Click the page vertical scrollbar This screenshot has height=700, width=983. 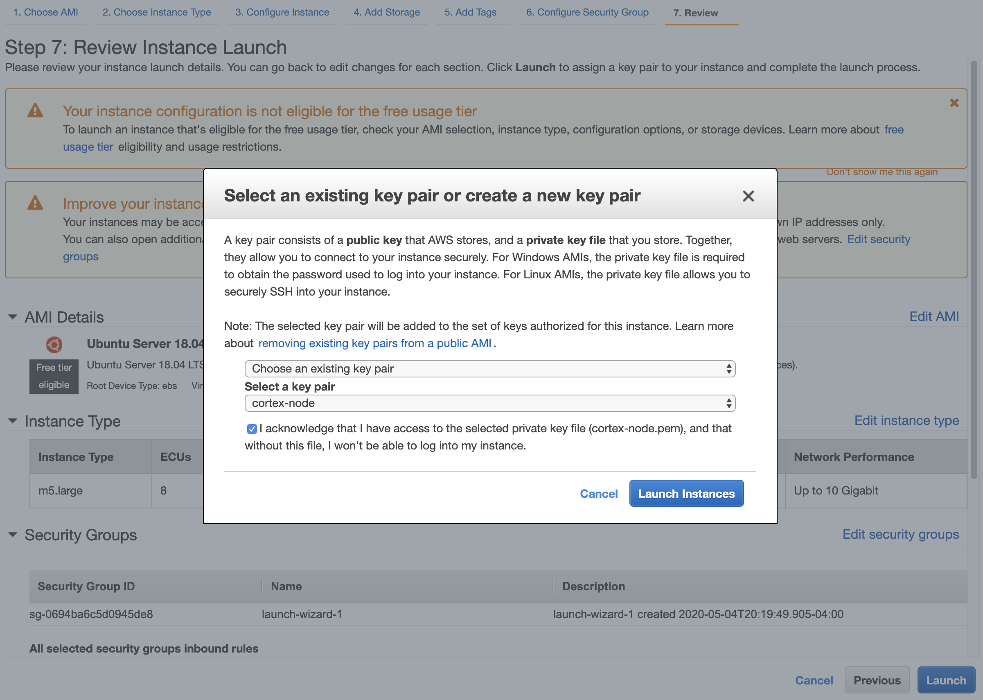(x=974, y=267)
